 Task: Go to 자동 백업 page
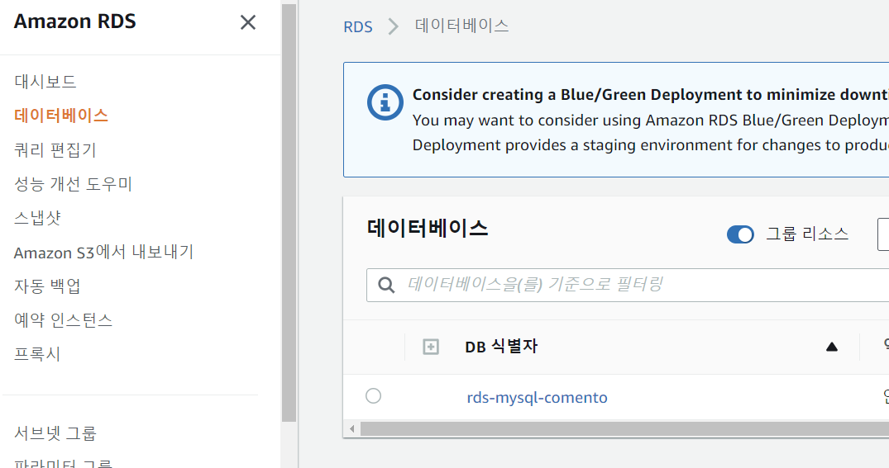tap(47, 286)
